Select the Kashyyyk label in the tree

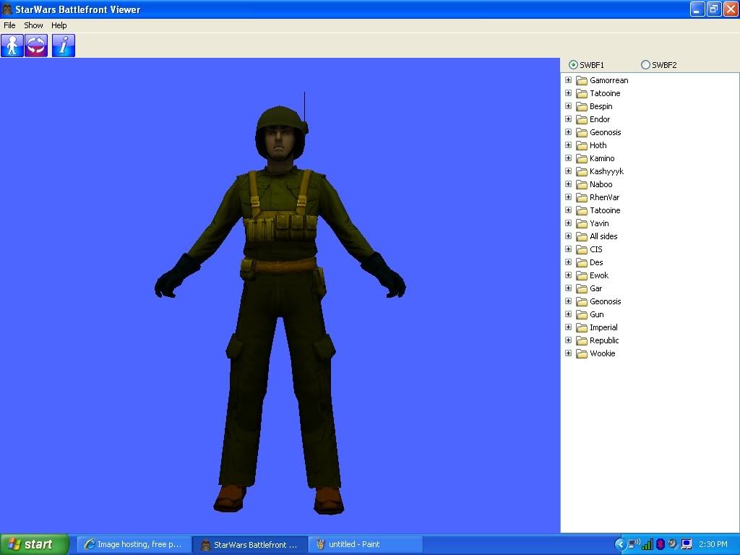click(606, 171)
